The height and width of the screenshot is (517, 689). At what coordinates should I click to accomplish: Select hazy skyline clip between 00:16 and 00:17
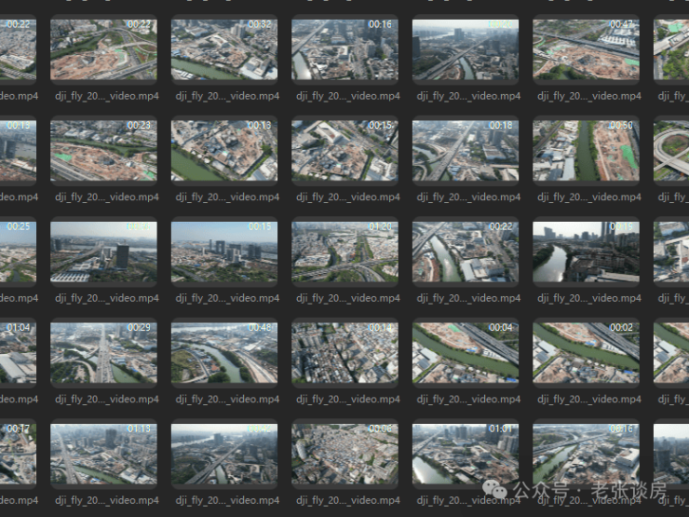click(x=466, y=48)
